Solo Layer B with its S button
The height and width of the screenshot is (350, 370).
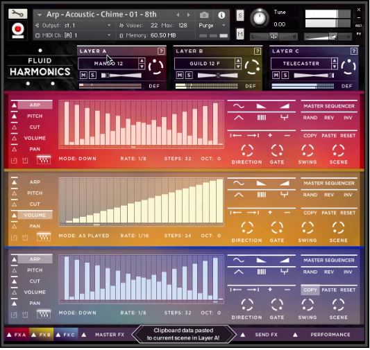click(189, 75)
